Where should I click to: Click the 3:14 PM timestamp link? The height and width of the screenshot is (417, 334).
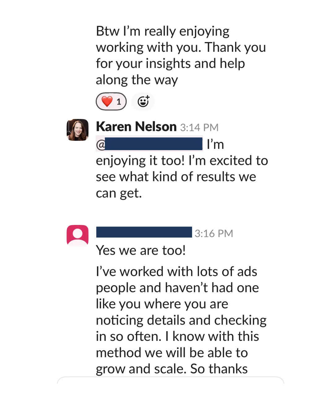[x=199, y=127]
